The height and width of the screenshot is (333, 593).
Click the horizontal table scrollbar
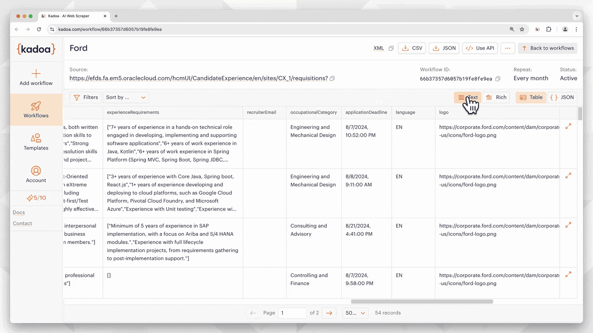click(422, 302)
